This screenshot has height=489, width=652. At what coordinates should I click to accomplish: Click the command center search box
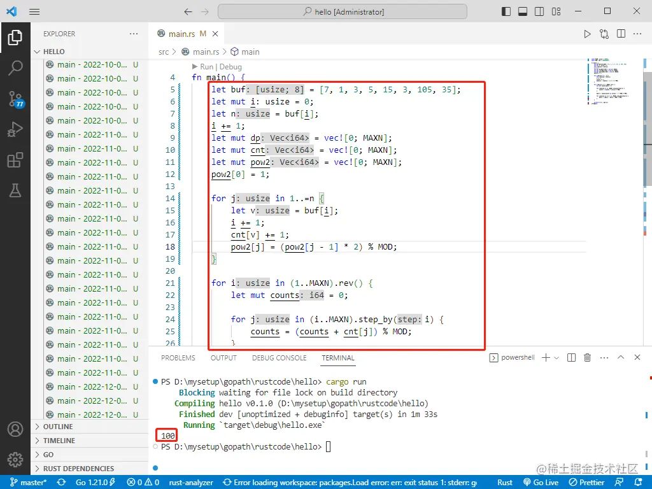click(342, 11)
